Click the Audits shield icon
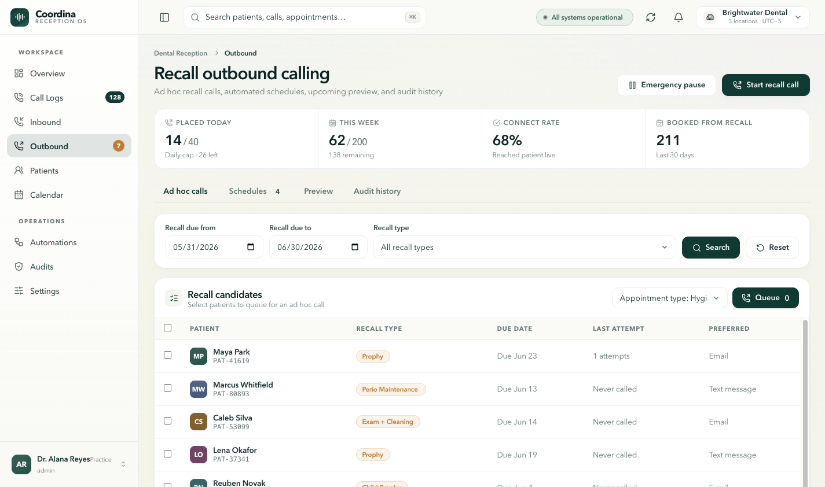This screenshot has width=825, height=487. pyautogui.click(x=19, y=267)
